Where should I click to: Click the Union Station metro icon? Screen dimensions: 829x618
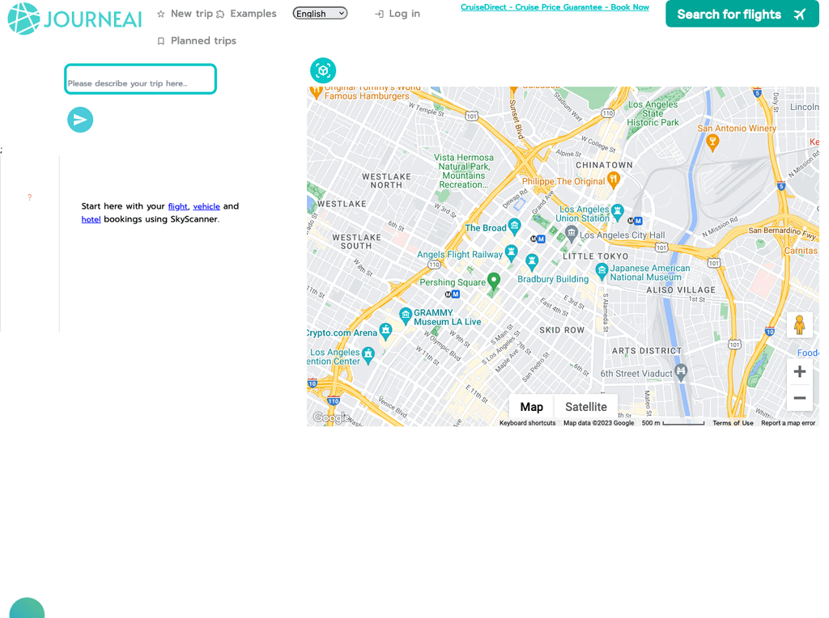[x=635, y=221]
